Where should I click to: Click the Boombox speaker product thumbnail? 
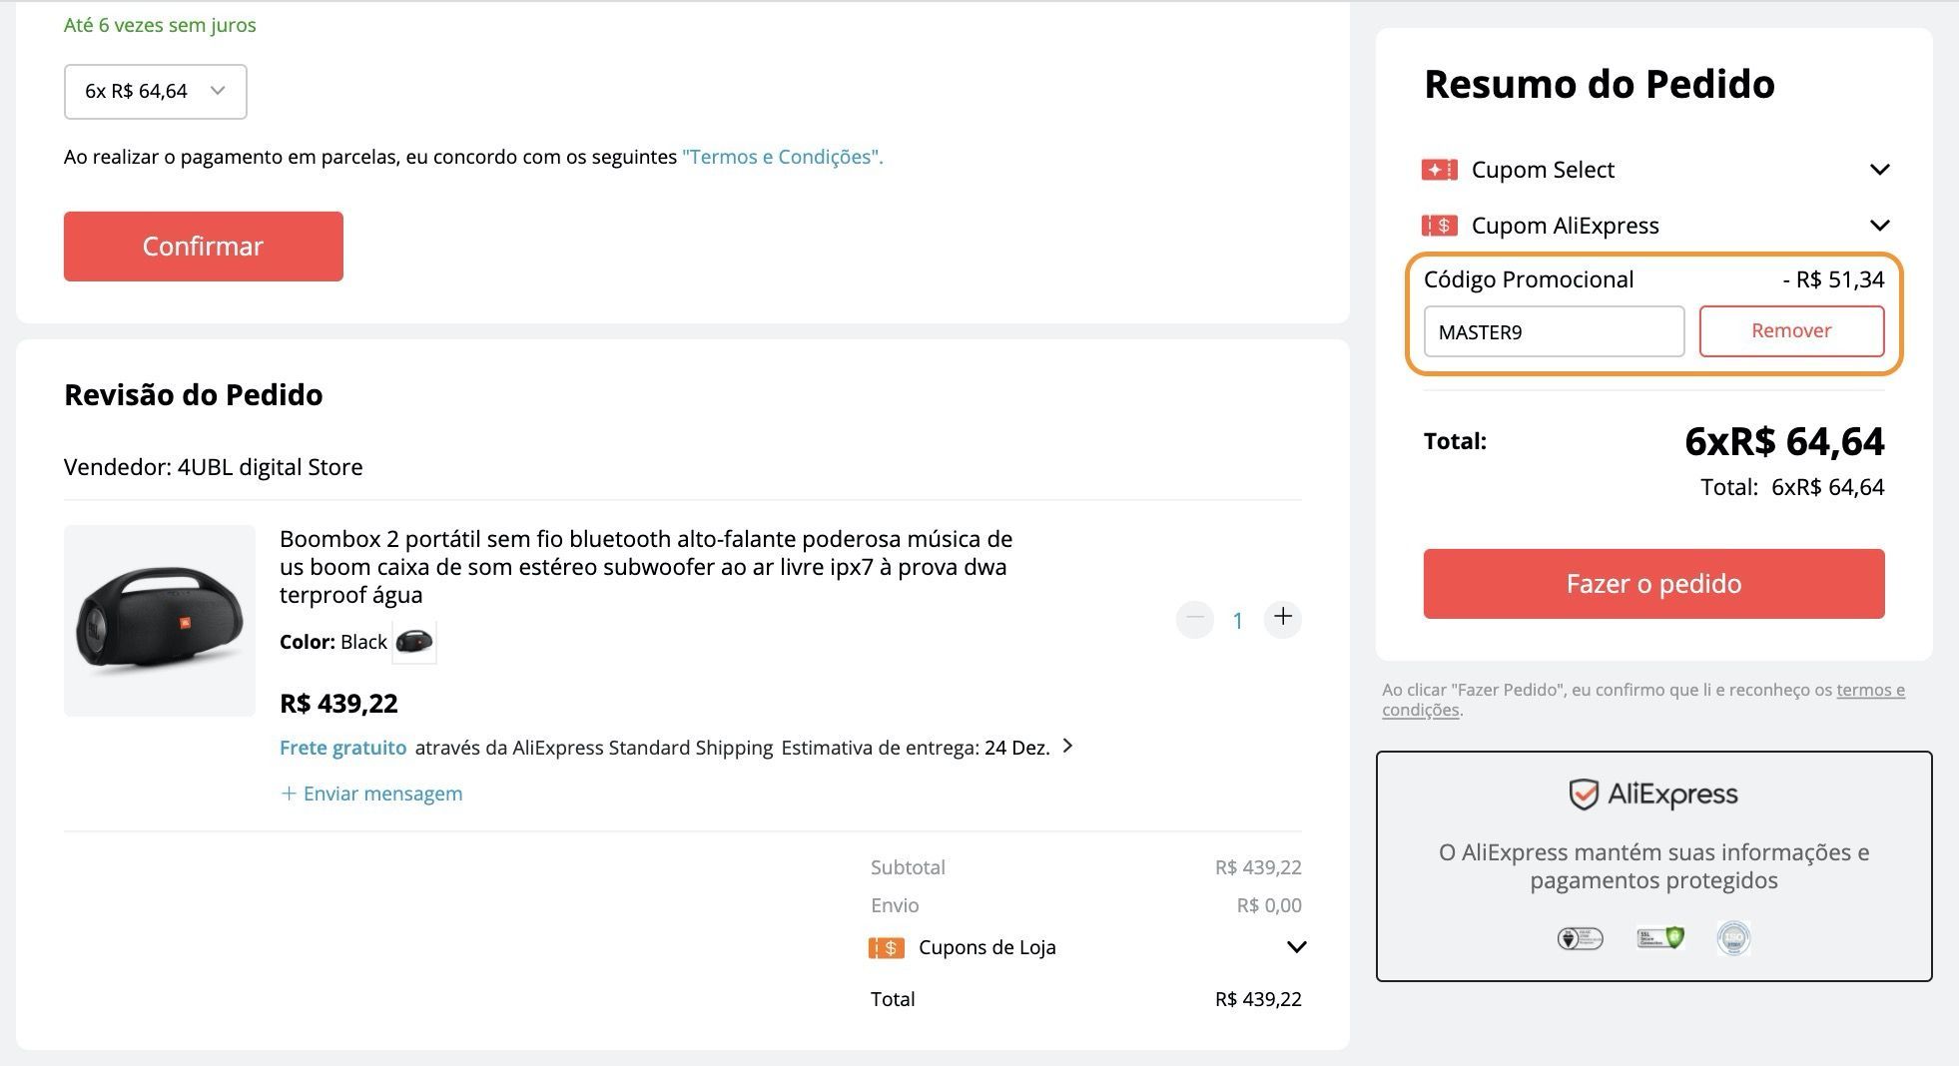point(160,621)
